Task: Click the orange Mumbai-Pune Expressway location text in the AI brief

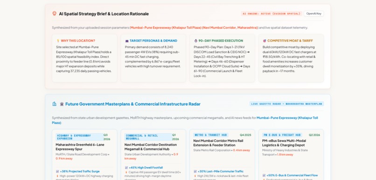Action: point(194,28)
